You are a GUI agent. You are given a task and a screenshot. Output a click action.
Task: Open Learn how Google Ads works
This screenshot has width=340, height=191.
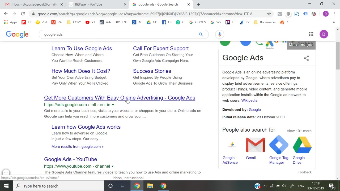pos(86,127)
